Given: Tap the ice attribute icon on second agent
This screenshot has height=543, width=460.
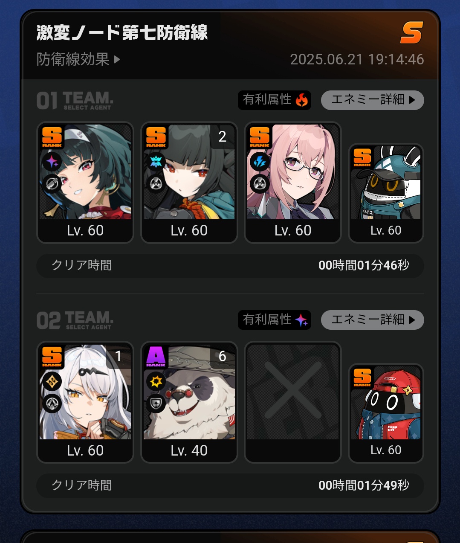Looking at the screenshot, I should (x=156, y=162).
